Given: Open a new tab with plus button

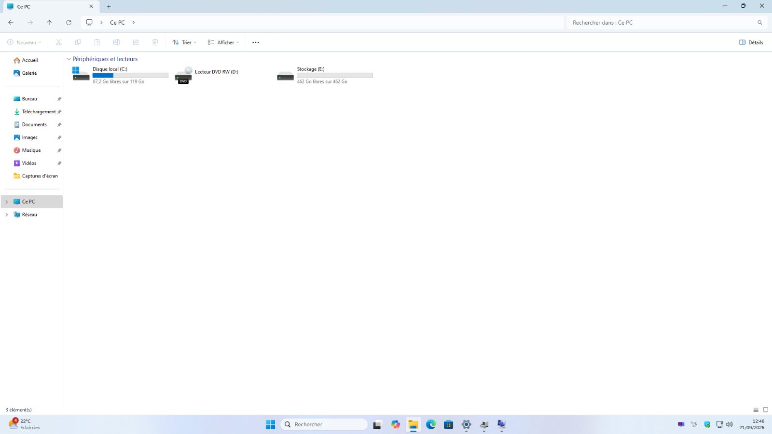Looking at the screenshot, I should [109, 7].
